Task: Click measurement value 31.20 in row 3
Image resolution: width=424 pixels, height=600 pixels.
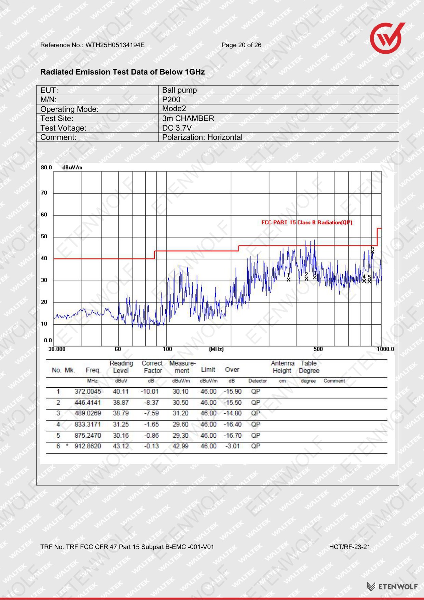Action: [x=180, y=413]
